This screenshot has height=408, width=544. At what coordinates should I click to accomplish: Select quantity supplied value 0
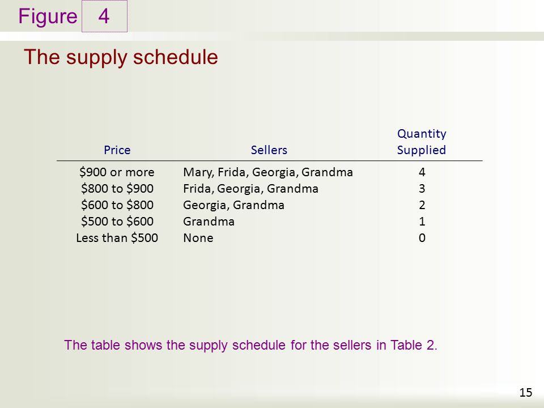coord(422,237)
